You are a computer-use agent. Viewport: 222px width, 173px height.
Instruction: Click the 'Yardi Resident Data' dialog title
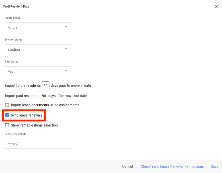pyautogui.click(x=16, y=6)
